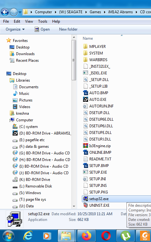Select _SETUP.DLL file icon
151x242 pixels.
tap(85, 79)
